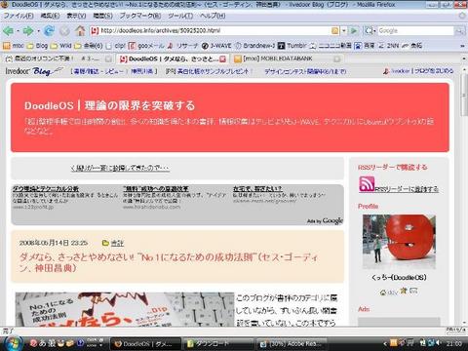Open the DoodleOS blog title header link

(109, 105)
